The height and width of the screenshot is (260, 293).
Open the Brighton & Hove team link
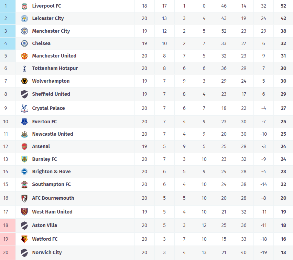point(51,171)
